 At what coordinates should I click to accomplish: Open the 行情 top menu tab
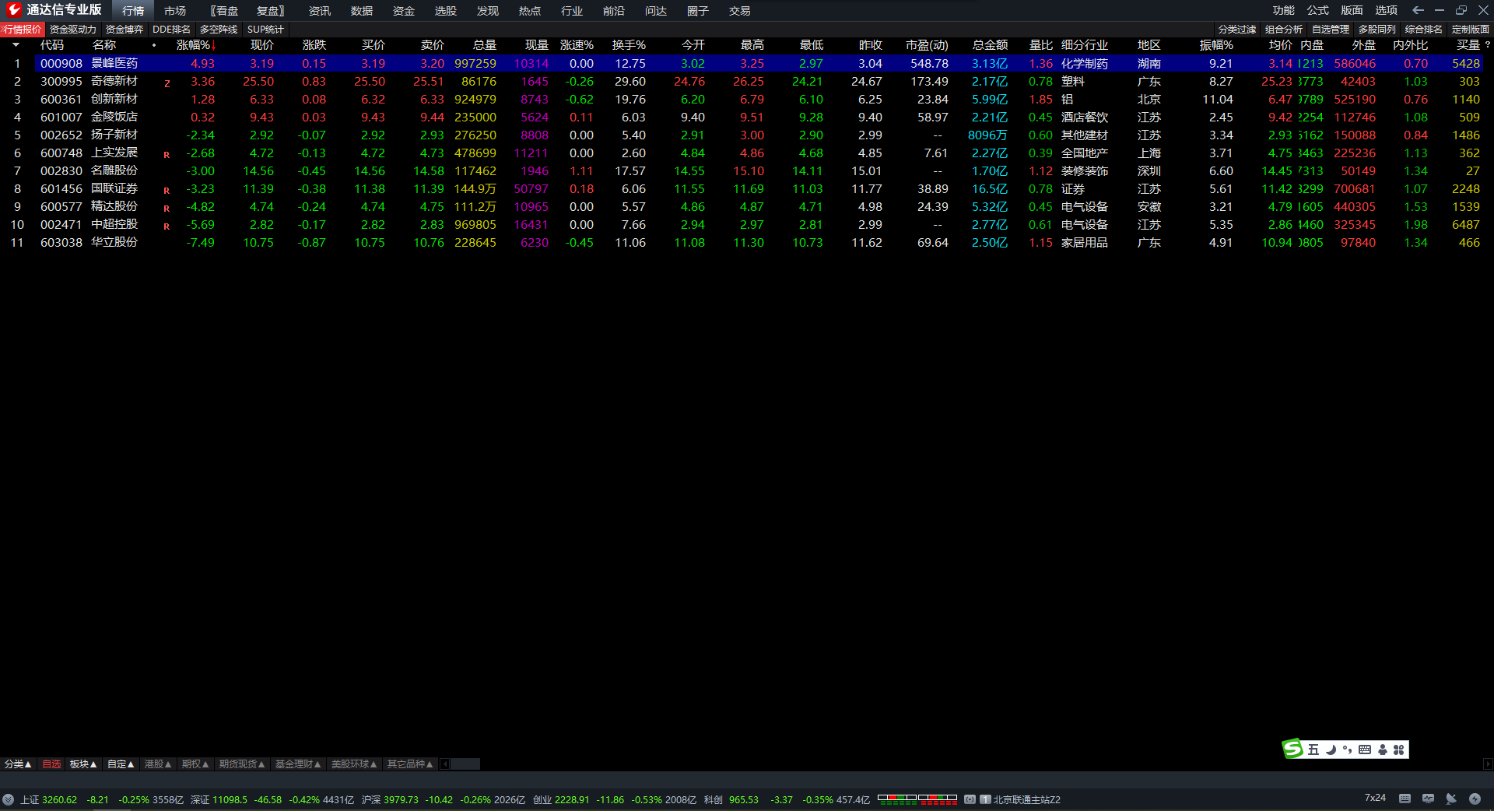pos(133,11)
